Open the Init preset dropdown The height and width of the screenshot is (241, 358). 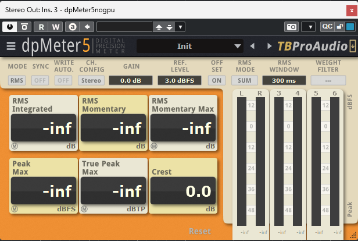190,47
